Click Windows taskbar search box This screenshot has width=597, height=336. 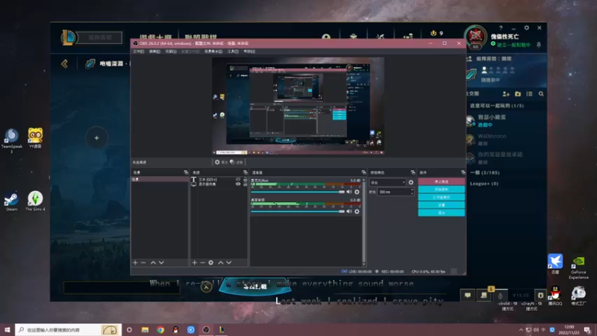68,330
